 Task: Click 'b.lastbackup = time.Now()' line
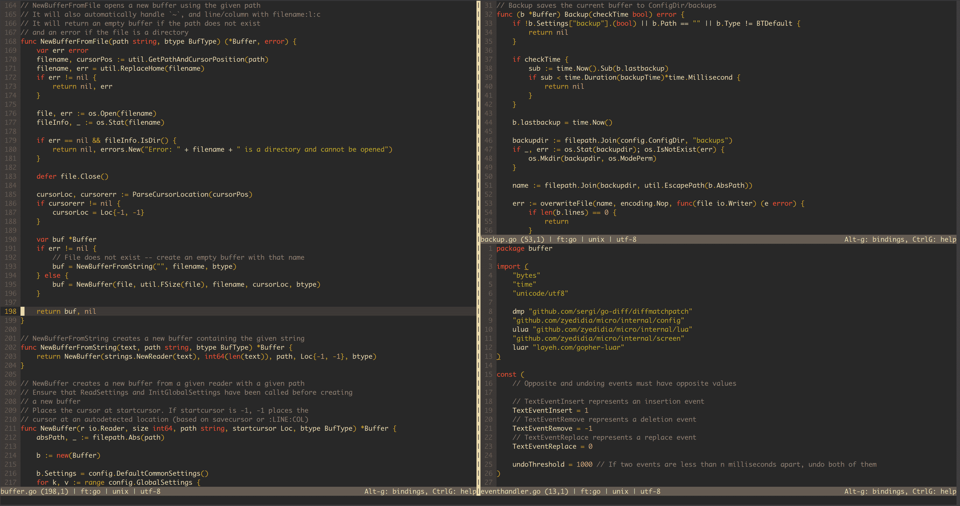click(562, 122)
